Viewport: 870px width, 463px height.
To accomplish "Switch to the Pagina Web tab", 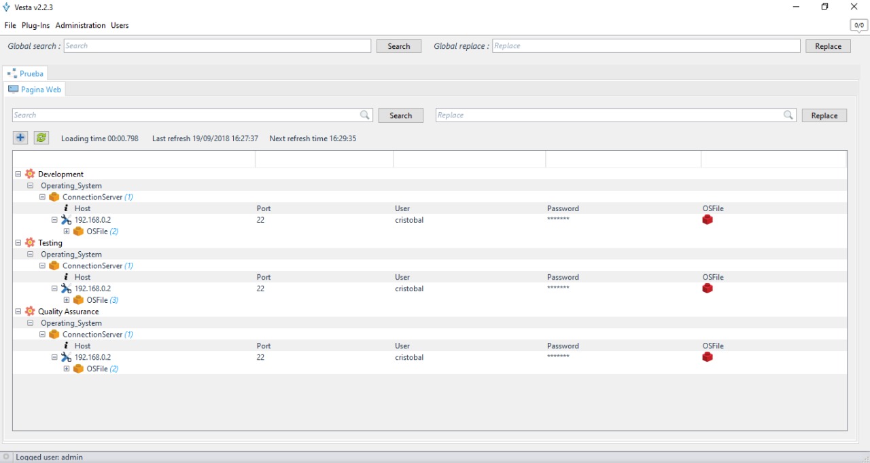I will [35, 90].
